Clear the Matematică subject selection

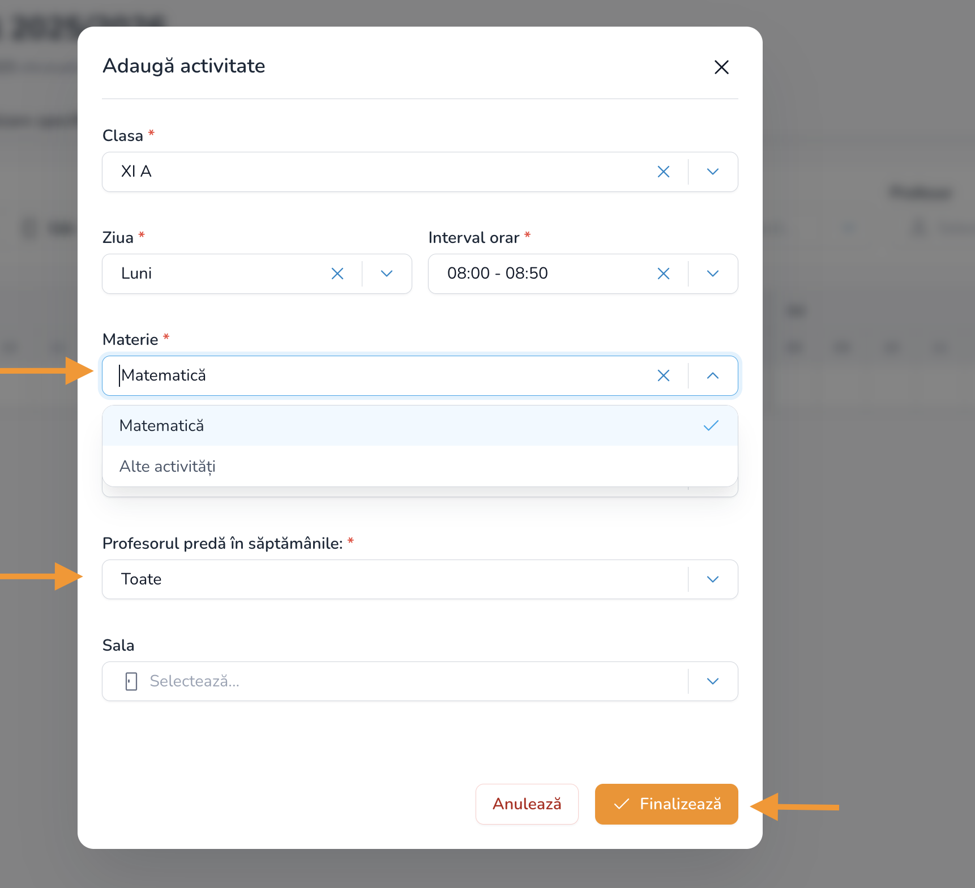(x=663, y=375)
